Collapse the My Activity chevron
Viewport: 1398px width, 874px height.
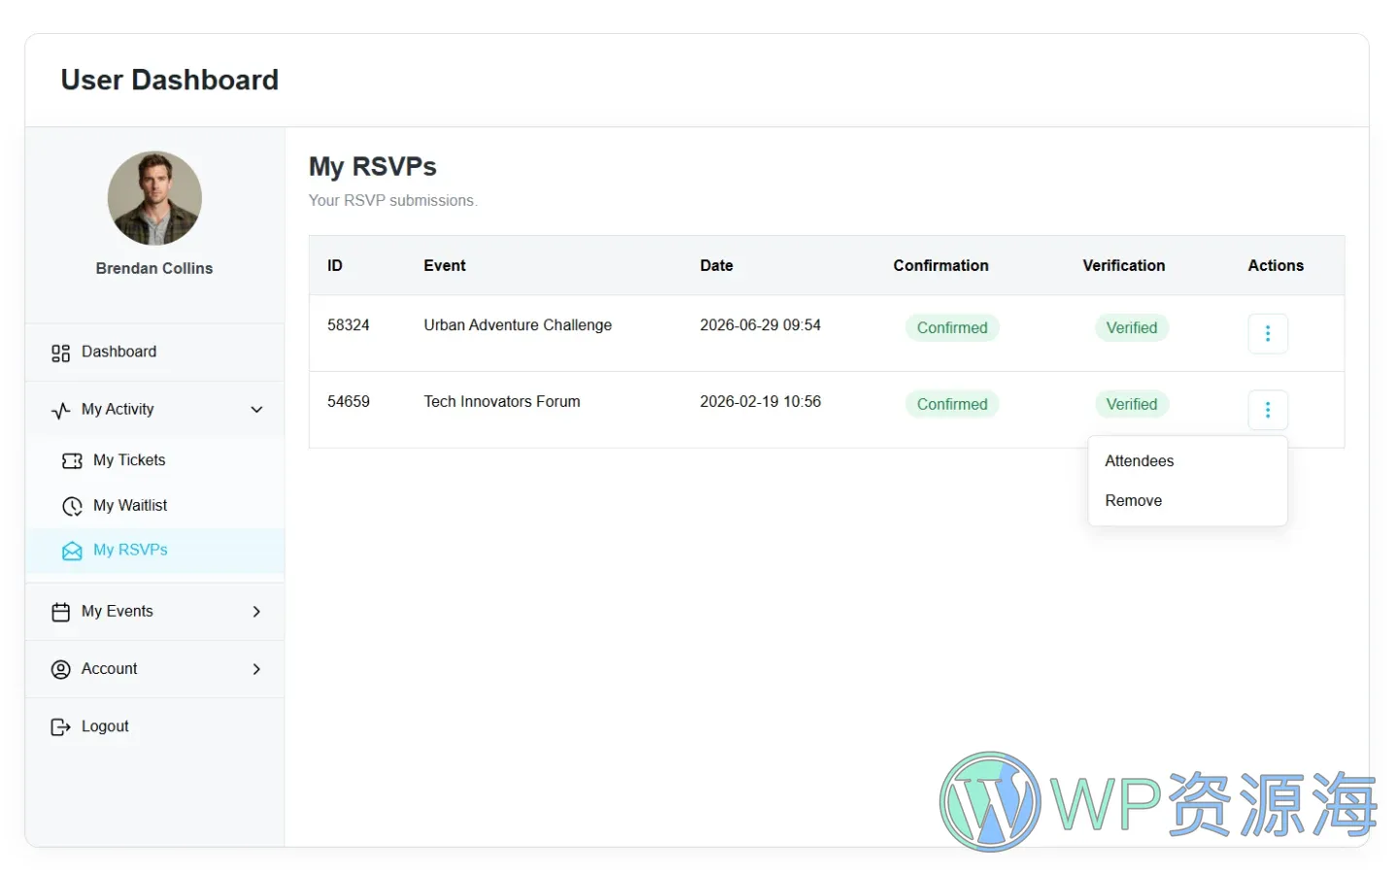point(256,410)
